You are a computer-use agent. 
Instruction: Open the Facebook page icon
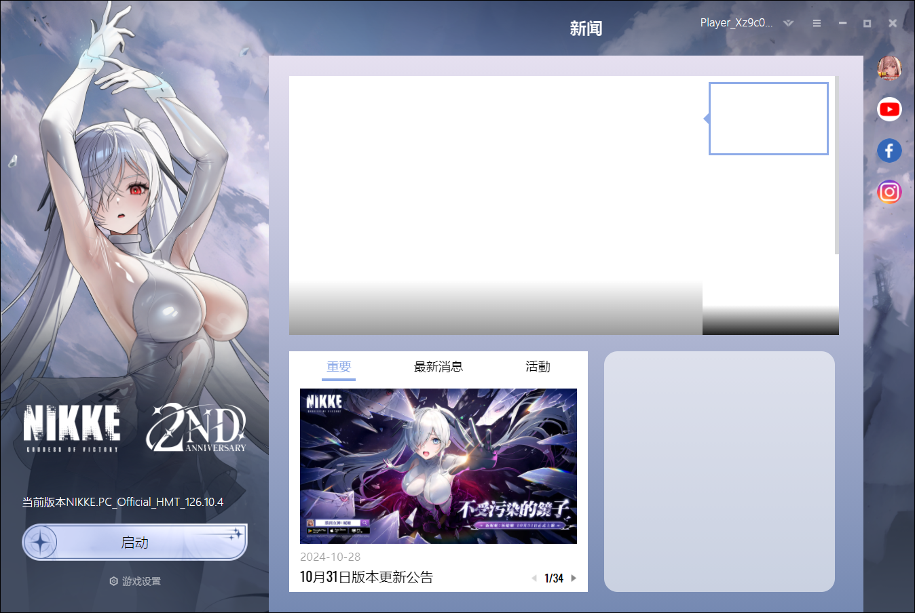(889, 151)
